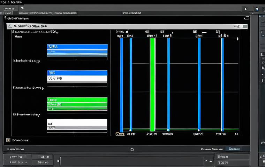Click the lower button in the bottom-right stacked pair
The height and width of the screenshot is (167, 265).
[232, 163]
